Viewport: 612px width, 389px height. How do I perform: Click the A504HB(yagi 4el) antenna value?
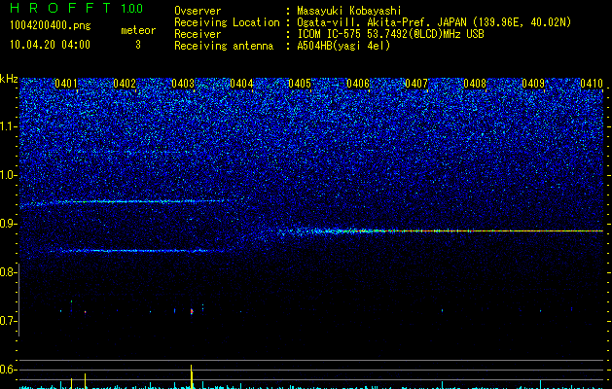point(343,46)
